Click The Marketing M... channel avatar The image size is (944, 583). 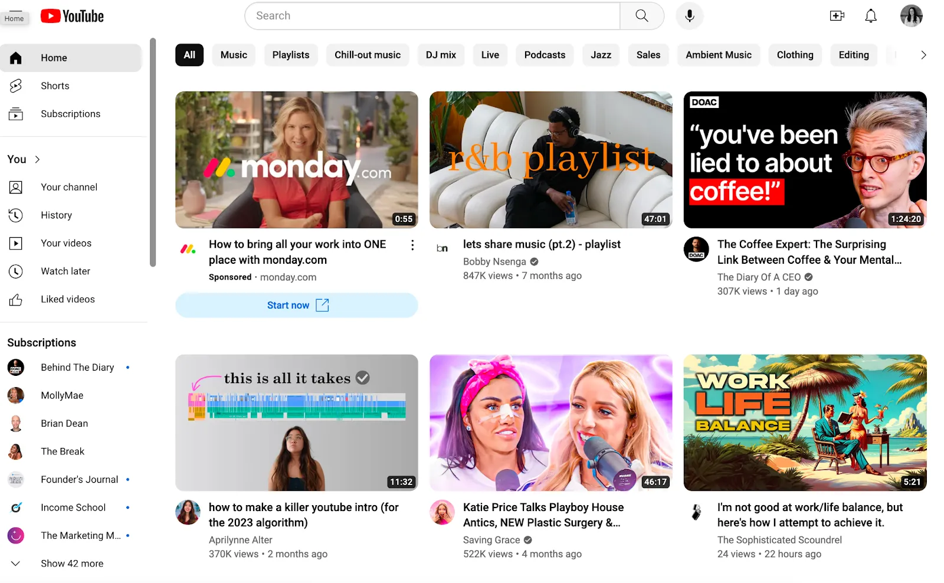coord(16,536)
